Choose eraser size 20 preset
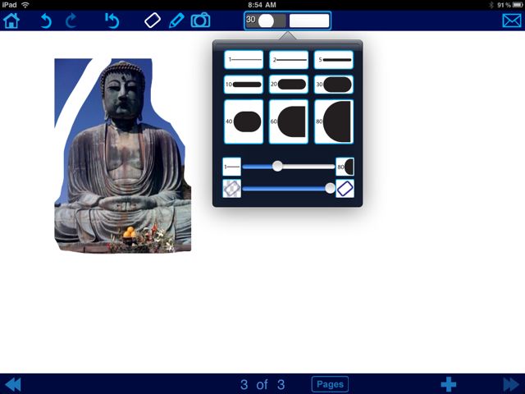Viewport: 525px width, 394px height. (x=289, y=85)
